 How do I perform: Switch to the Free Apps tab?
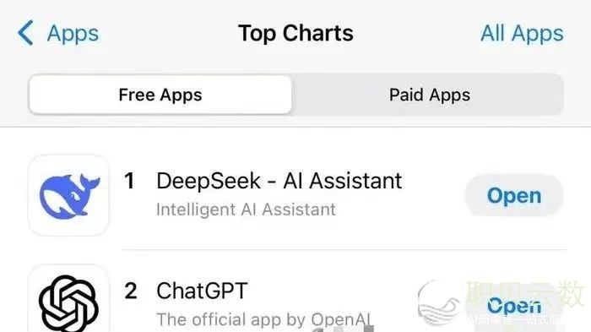[160, 95]
